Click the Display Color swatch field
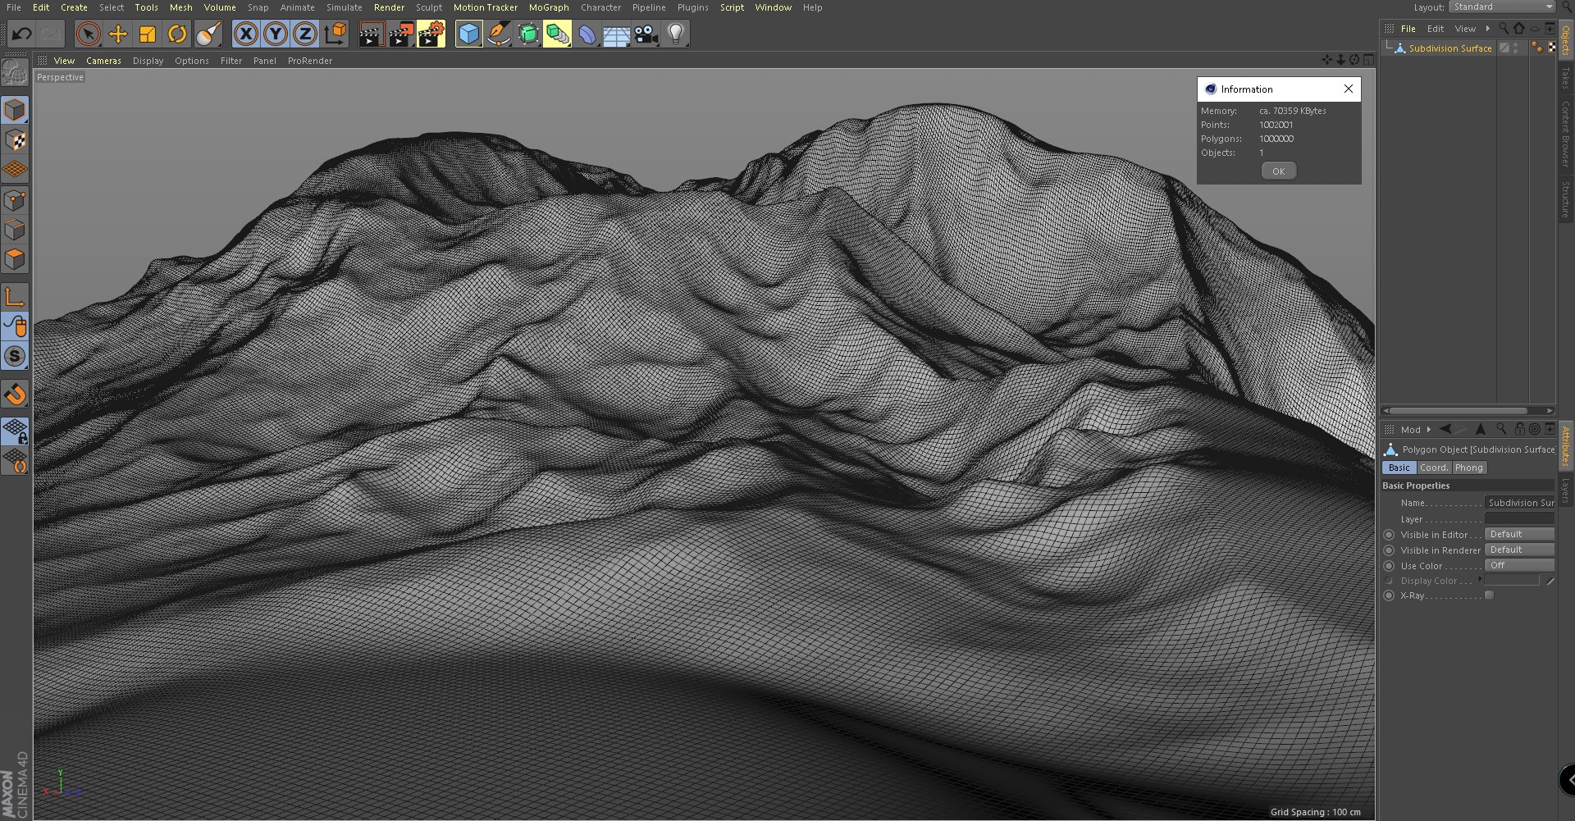1575x821 pixels. 1512,581
